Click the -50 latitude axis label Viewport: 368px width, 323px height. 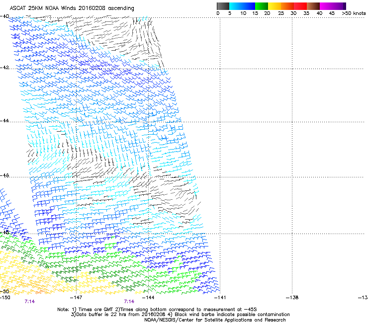click(4, 291)
